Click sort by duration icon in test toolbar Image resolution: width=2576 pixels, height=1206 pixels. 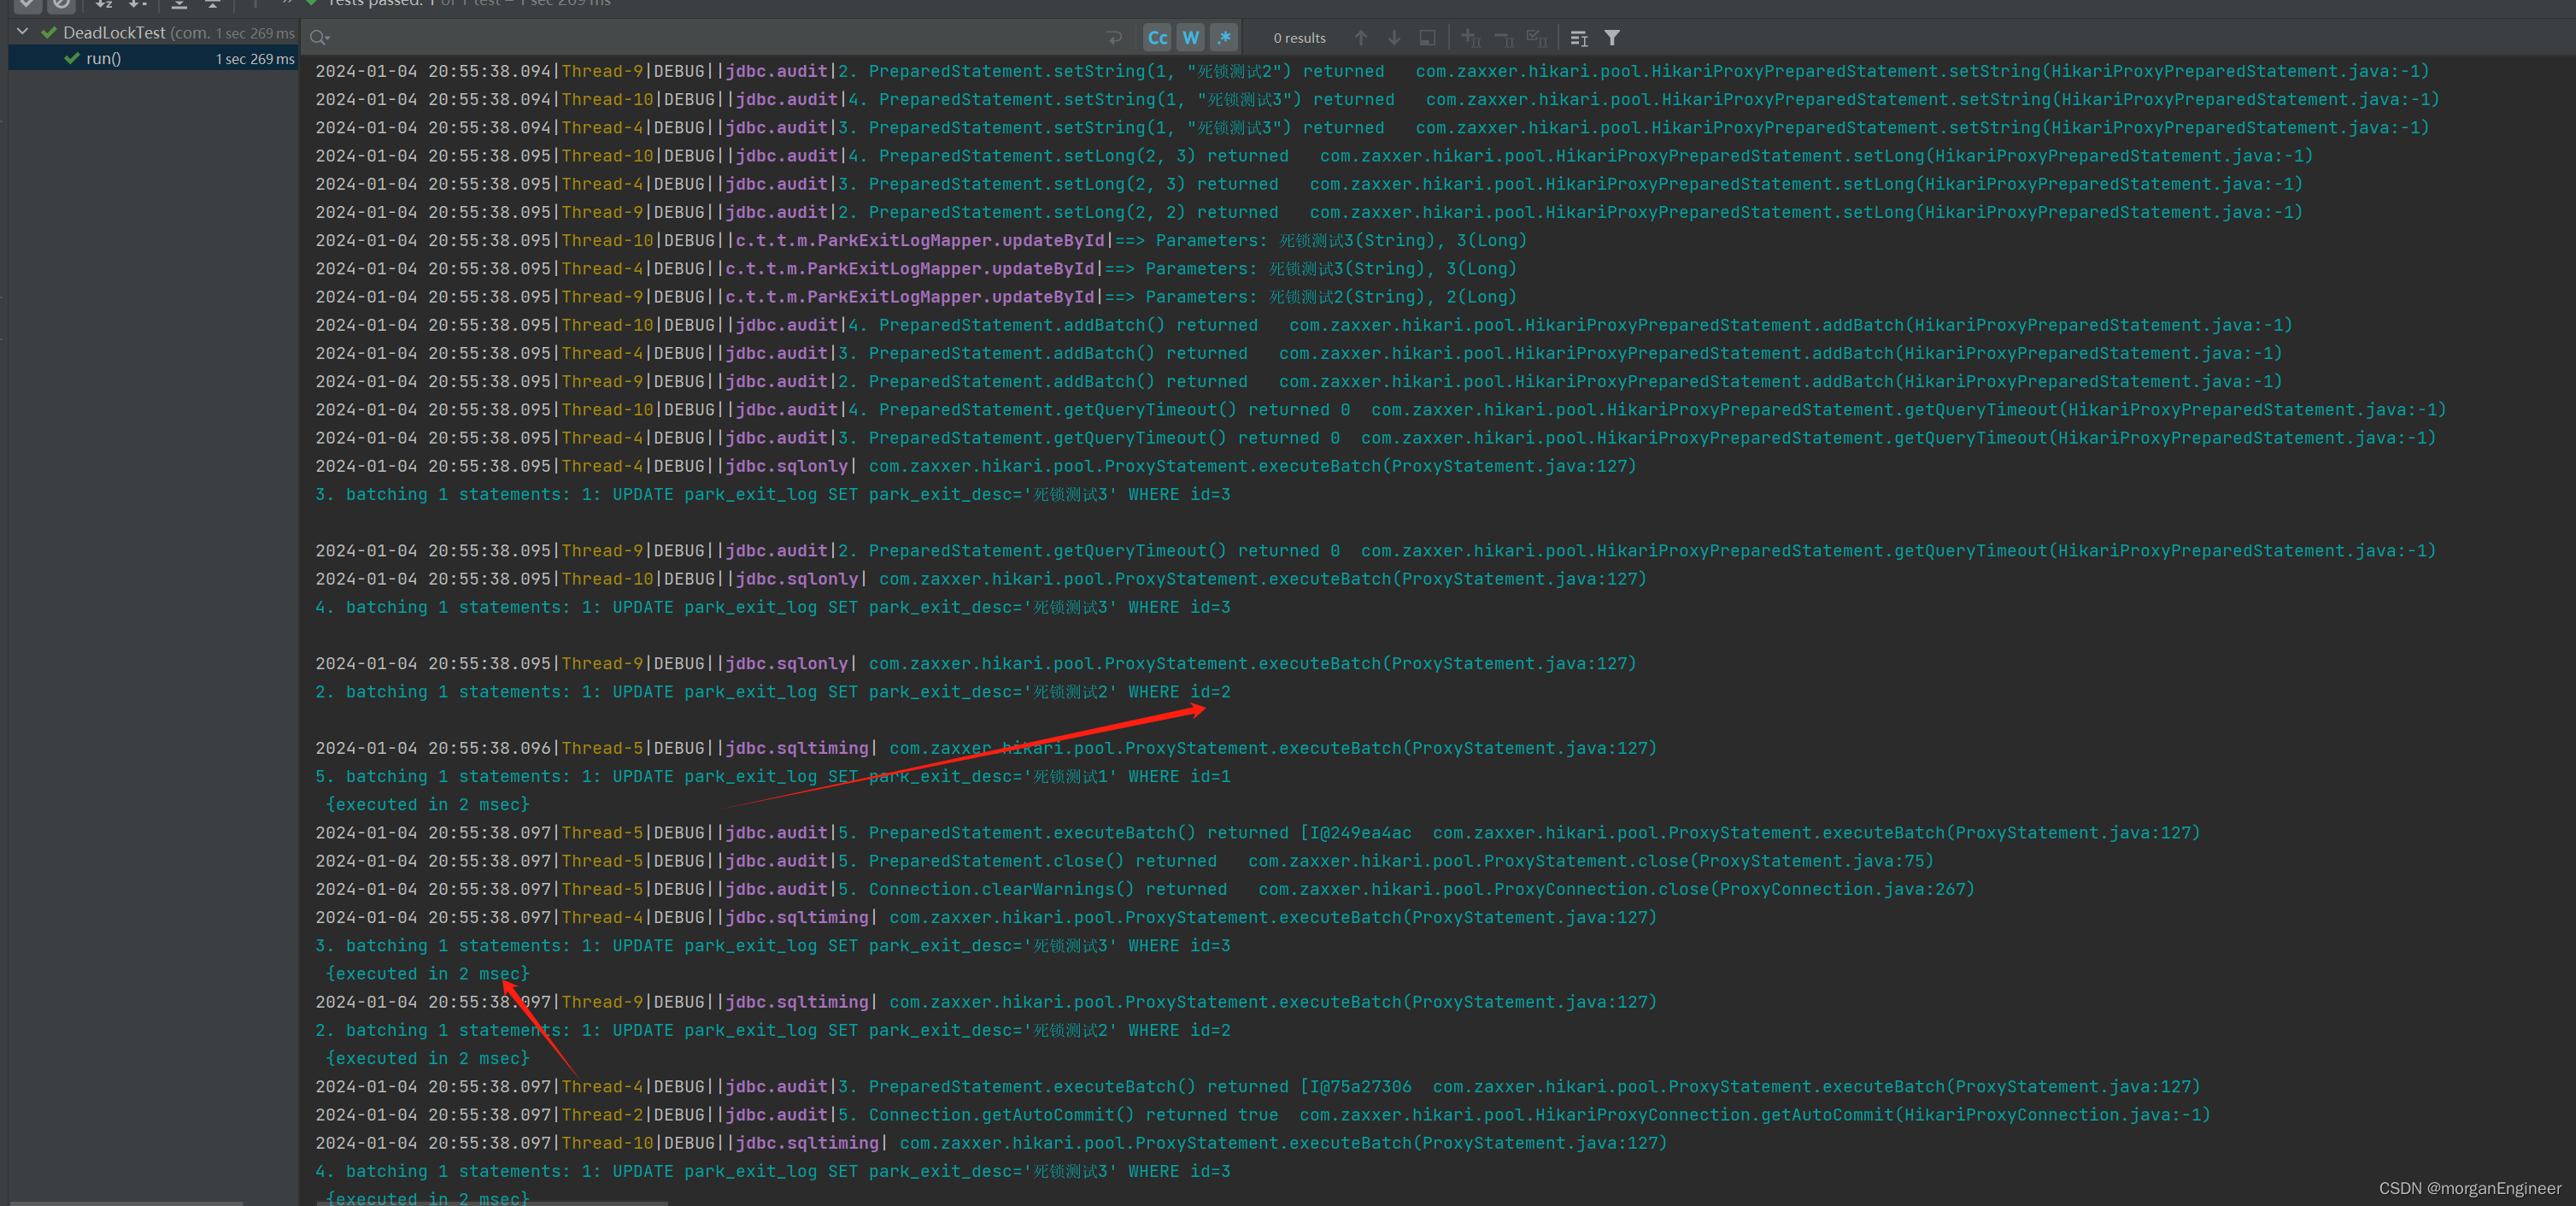[138, 4]
